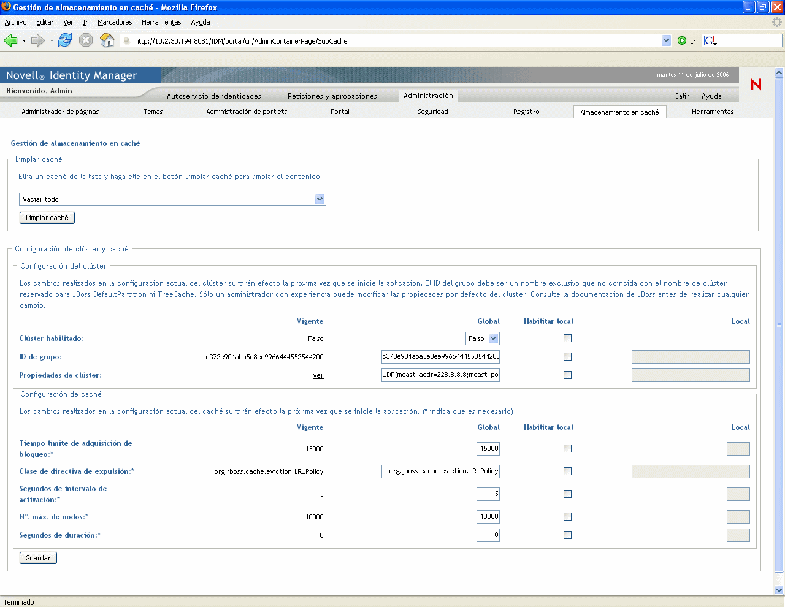
Task: Click global lock timeout field 15000
Action: coord(488,448)
